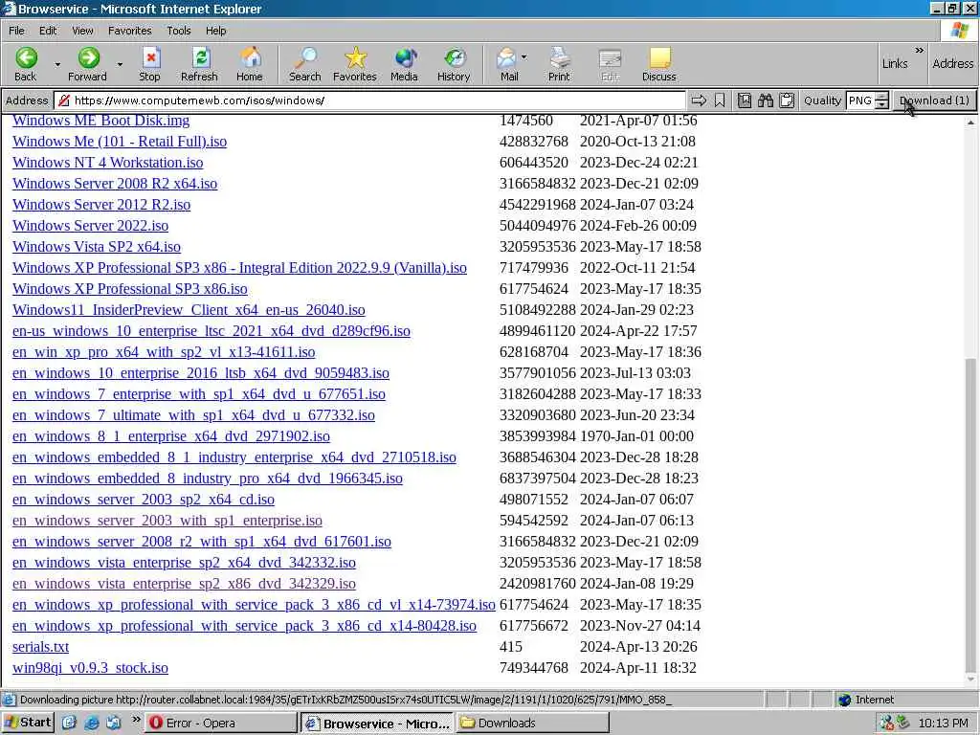Screen dimensions: 980x735
Task: Open Forward button history dropdown arrow
Action: 120,64
